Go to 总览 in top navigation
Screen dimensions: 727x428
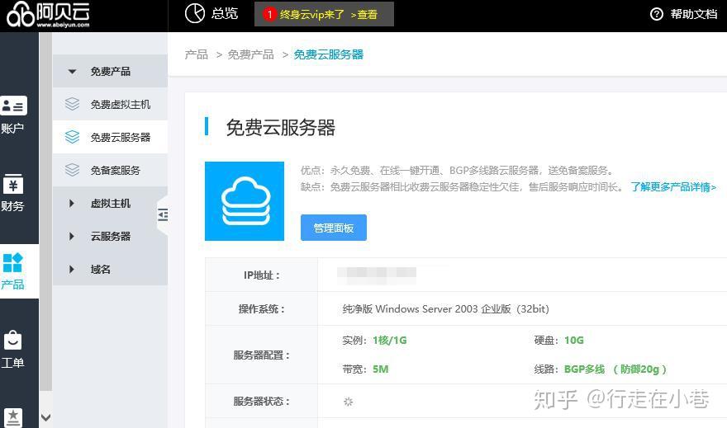[x=225, y=13]
